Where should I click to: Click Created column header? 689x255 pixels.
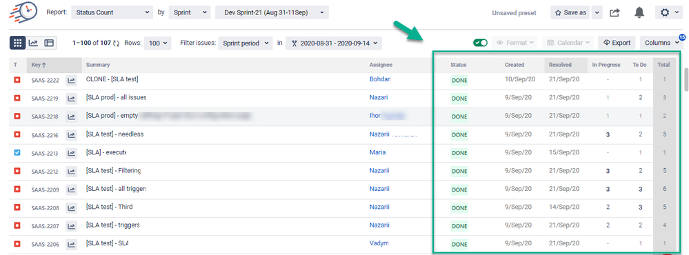514,65
